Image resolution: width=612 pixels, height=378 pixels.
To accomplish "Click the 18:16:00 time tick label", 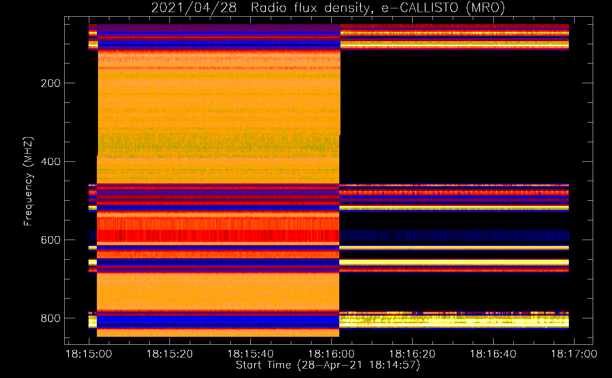I will tap(331, 354).
